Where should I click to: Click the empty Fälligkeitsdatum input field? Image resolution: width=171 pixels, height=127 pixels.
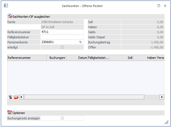[62, 37]
